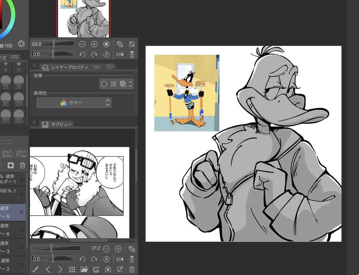Screen dimensions: 359x275
Task: Click Sub View import-from-library icon
Action: 96,269
